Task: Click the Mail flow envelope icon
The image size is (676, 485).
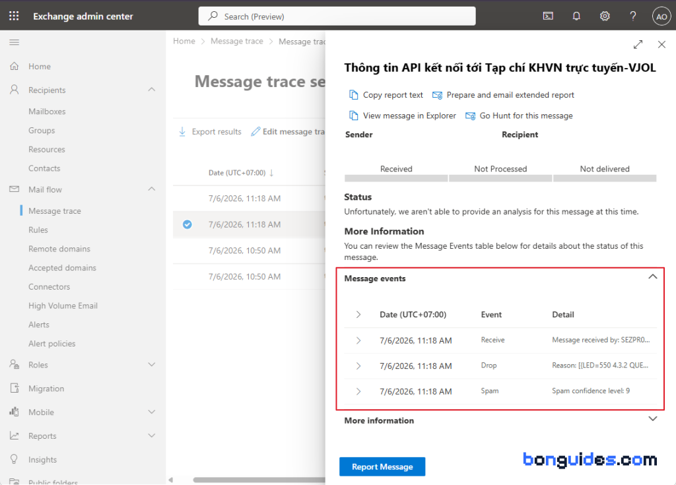Action: coord(15,189)
